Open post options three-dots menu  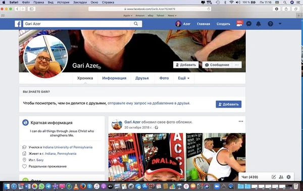click(x=241, y=121)
